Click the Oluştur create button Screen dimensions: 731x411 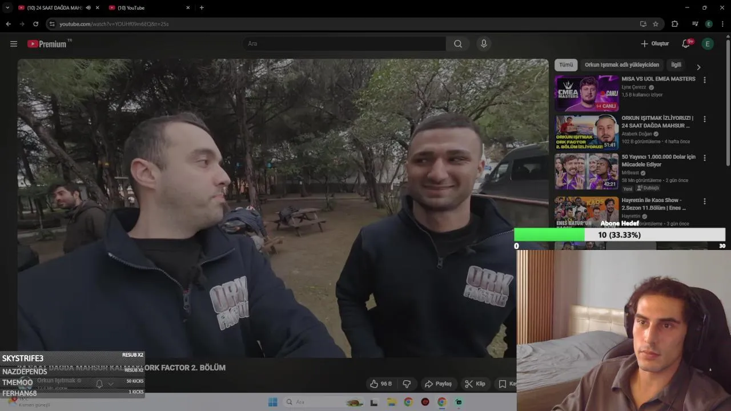coord(654,44)
